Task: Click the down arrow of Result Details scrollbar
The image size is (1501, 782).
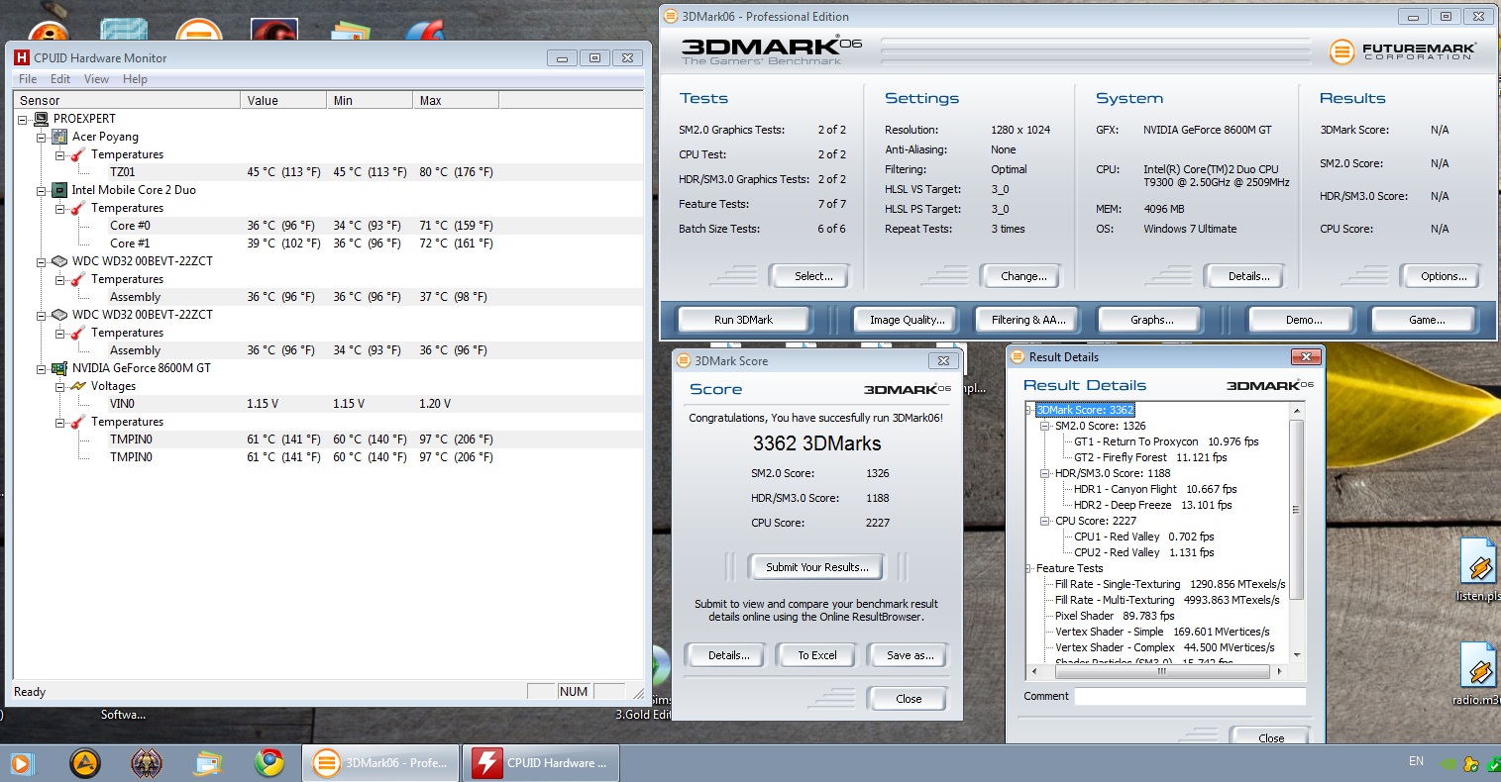Action: tap(1297, 654)
